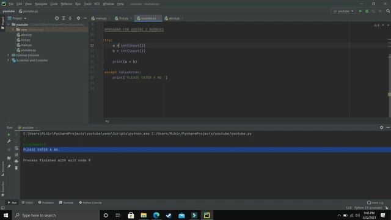Open TODO tool window
391x220 pixels.
click(27, 203)
